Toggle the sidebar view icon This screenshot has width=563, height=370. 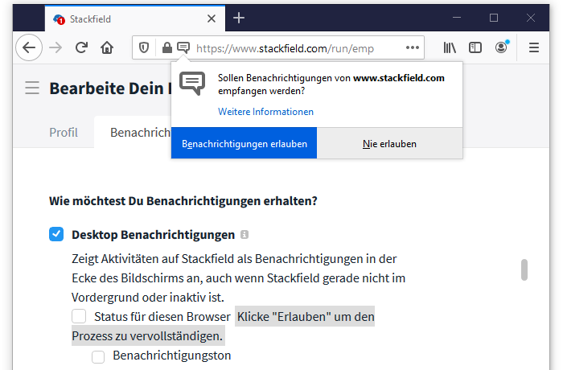(475, 47)
